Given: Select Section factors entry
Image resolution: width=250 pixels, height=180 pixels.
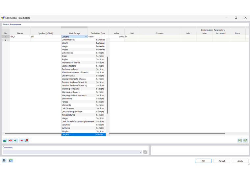Looking at the screenshot, I should tap(83, 66).
